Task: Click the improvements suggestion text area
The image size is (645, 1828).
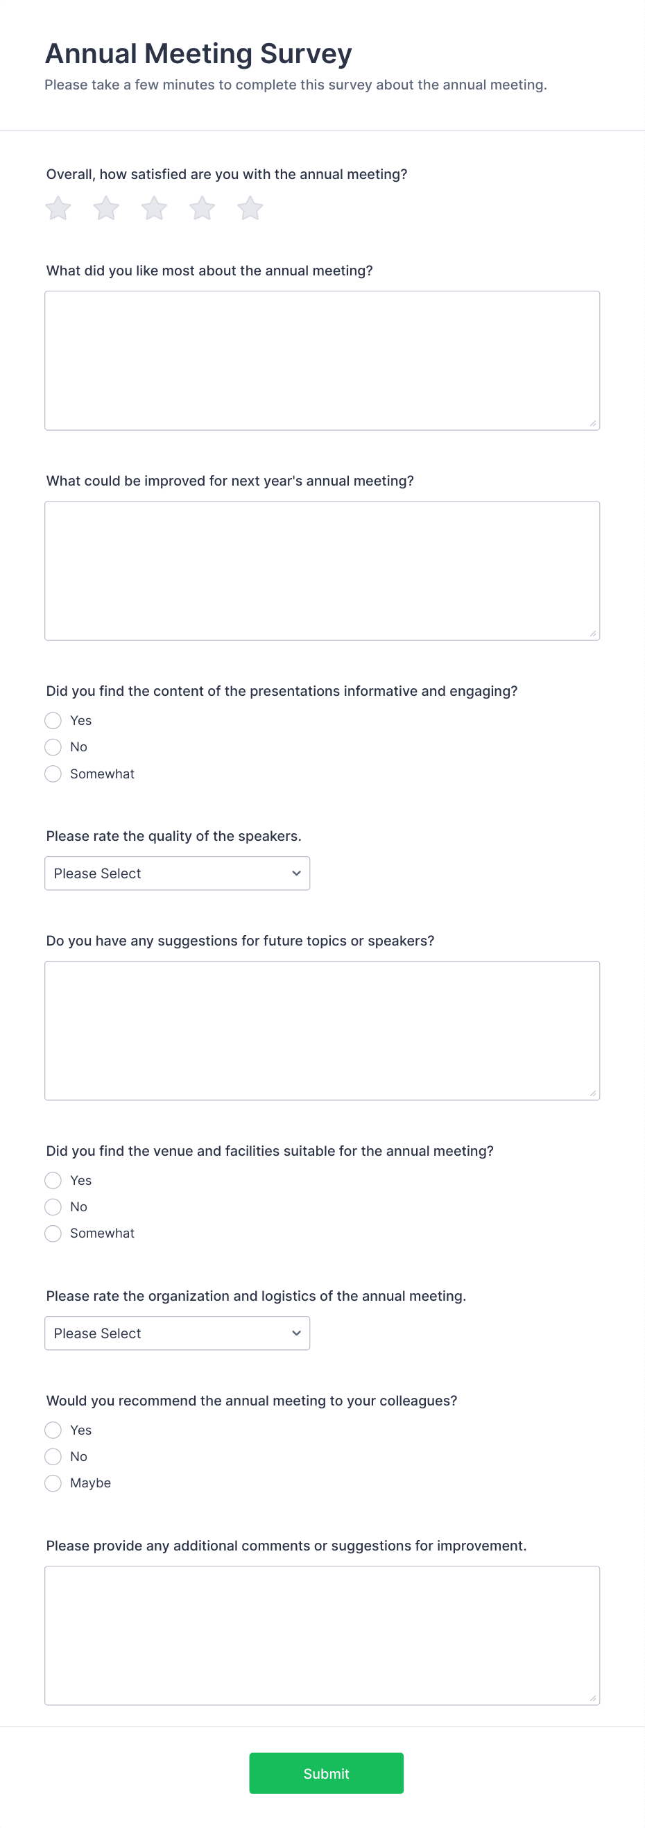Action: click(x=322, y=570)
